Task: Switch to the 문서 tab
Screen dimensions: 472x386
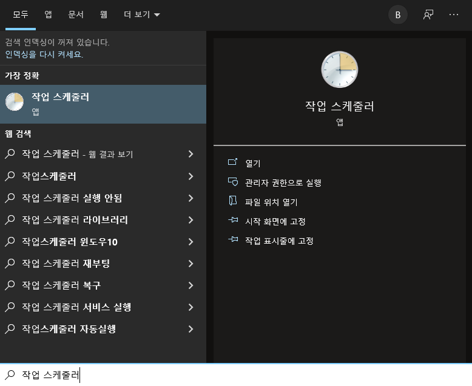Action: [x=76, y=15]
